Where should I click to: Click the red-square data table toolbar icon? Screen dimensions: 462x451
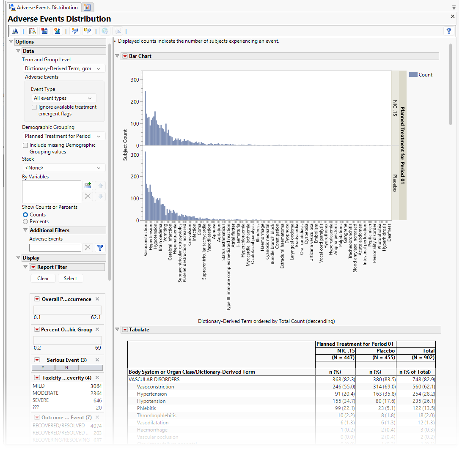[x=44, y=31]
